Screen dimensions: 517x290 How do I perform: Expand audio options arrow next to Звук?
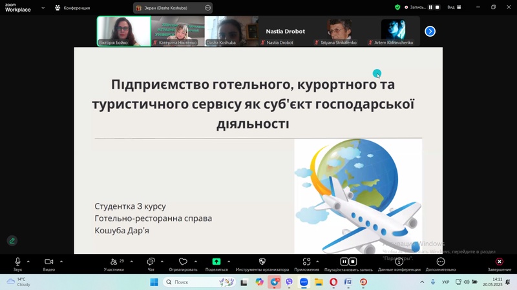point(28,262)
